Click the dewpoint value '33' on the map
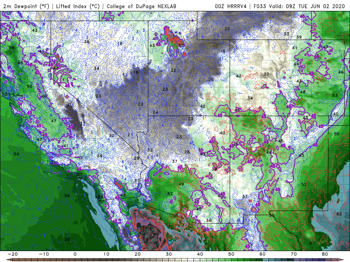The height and width of the screenshot is (262, 350). (x=287, y=34)
